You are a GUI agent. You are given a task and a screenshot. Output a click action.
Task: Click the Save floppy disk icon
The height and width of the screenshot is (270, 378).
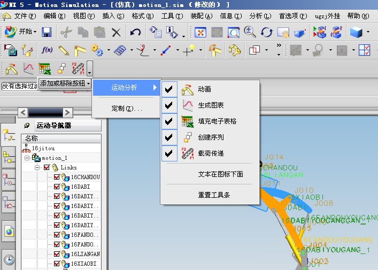pyautogui.click(x=47, y=32)
